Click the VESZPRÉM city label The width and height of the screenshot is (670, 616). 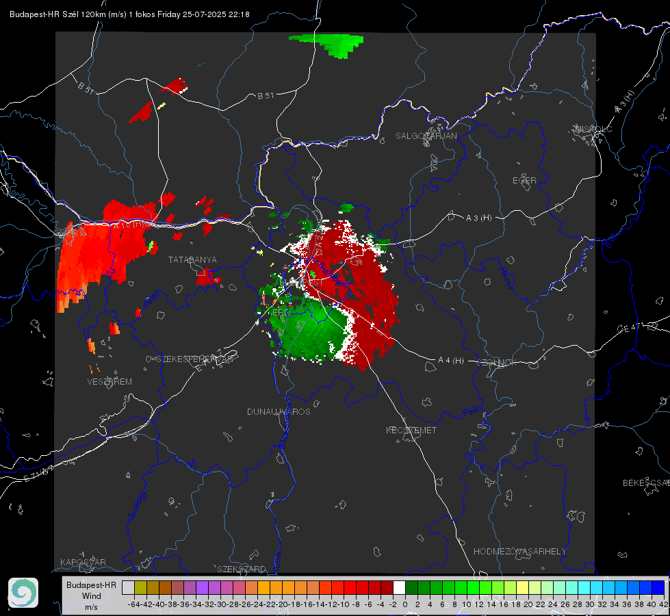click(x=109, y=382)
